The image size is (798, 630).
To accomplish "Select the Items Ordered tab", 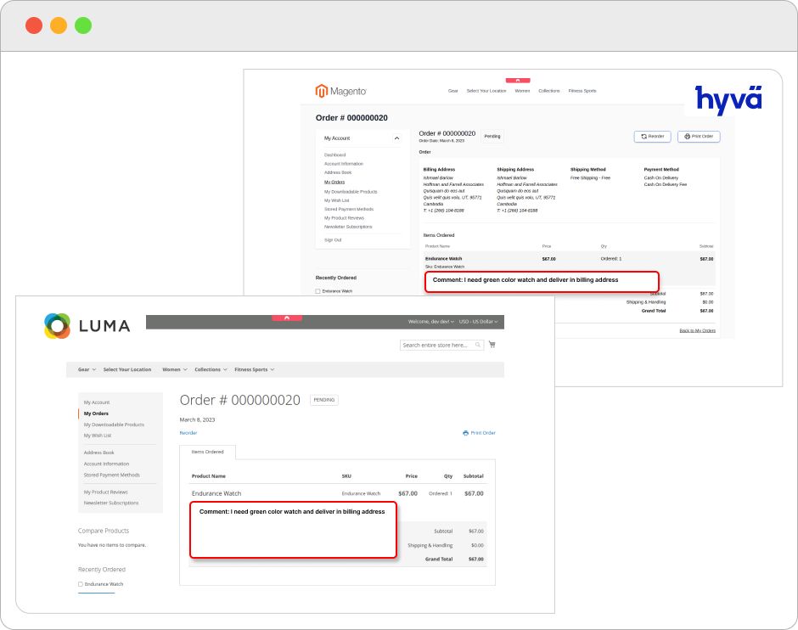I will coord(207,452).
